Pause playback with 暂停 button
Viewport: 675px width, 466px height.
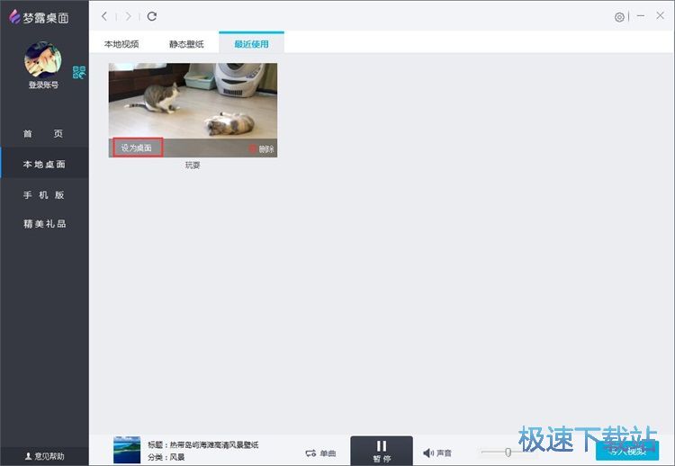[x=382, y=451]
